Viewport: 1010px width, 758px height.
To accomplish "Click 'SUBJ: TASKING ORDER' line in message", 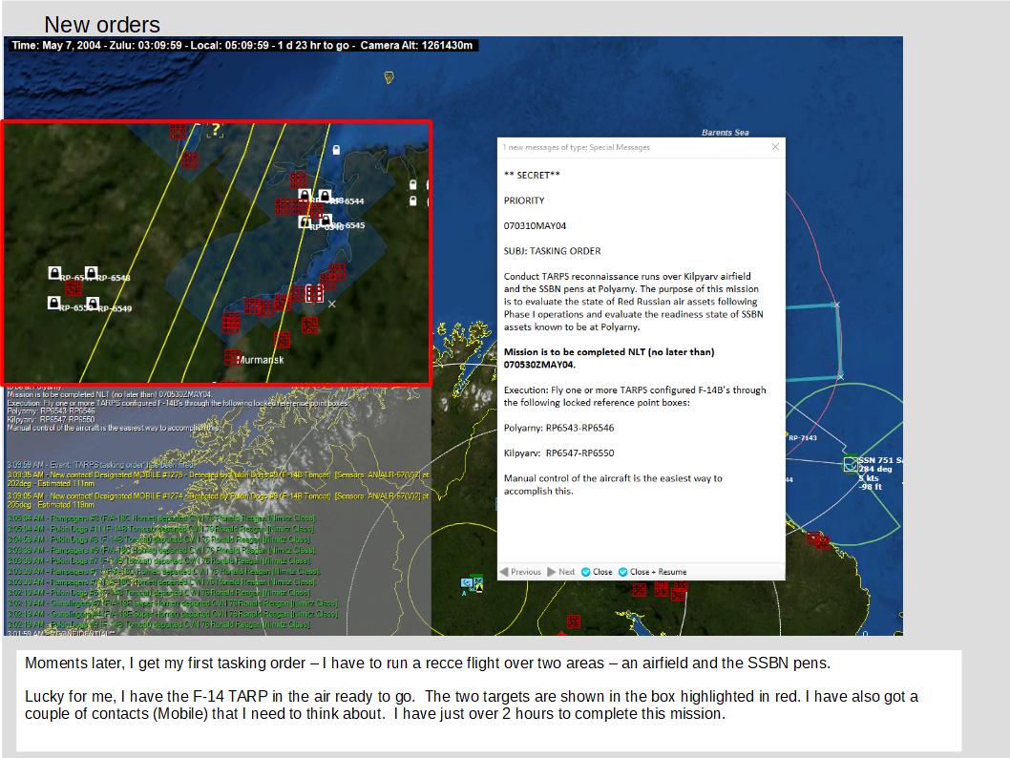I will (x=552, y=251).
